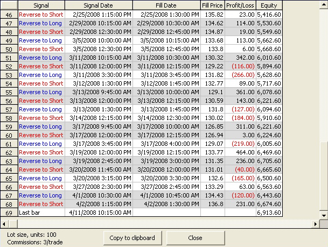Viewport: 328px width, 247px height.
Task: Click equity value 5,717.60
Action: (269, 83)
